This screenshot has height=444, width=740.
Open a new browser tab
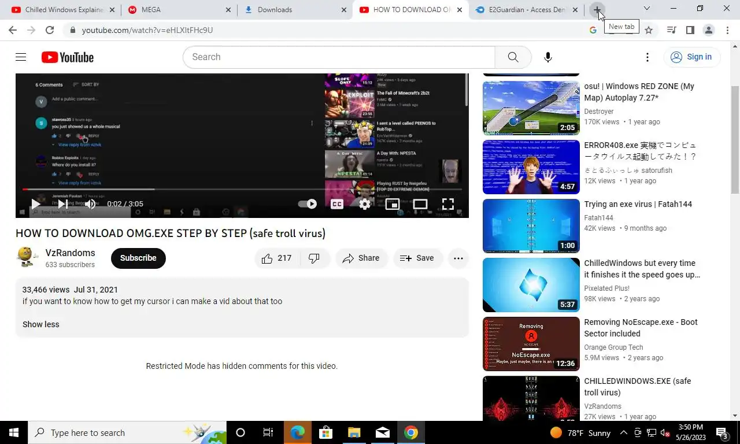(597, 10)
